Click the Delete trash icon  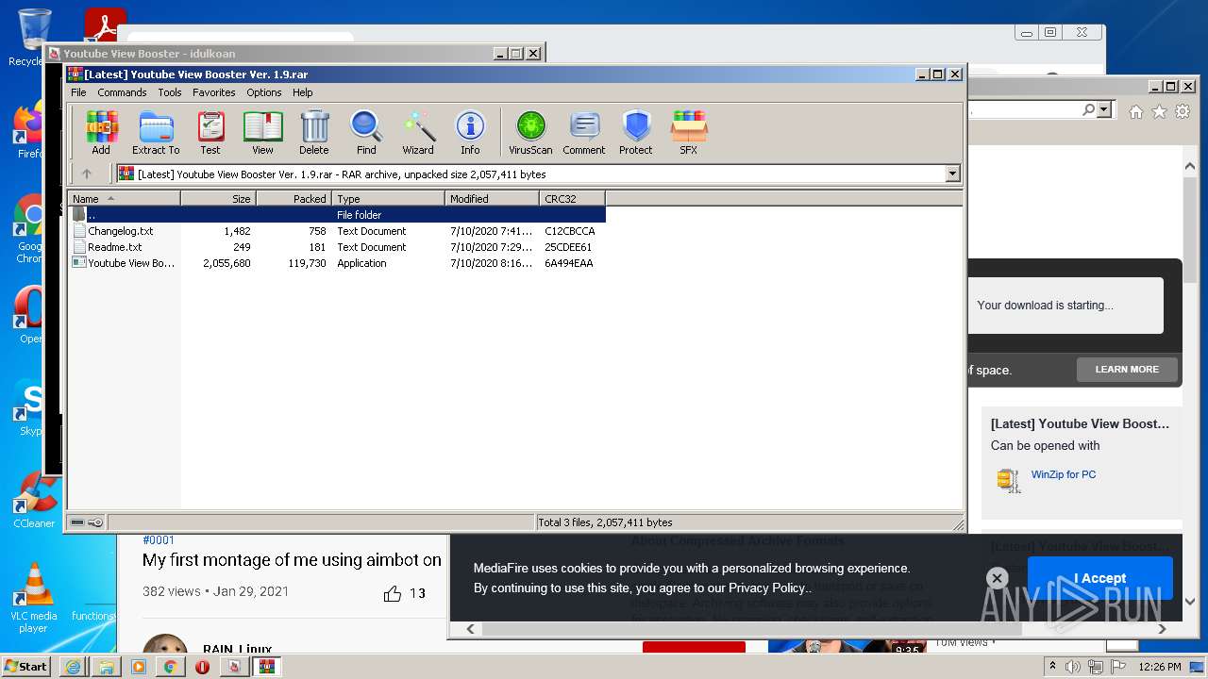click(314, 133)
